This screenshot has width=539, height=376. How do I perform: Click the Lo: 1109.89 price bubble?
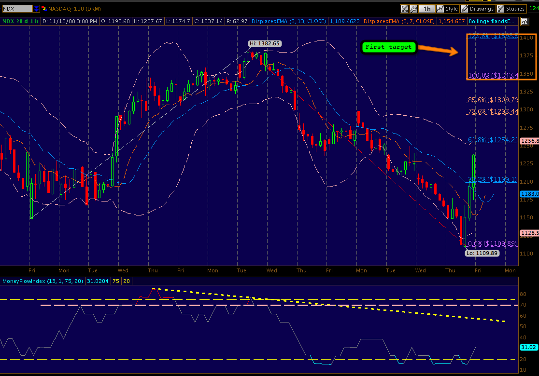coord(482,253)
